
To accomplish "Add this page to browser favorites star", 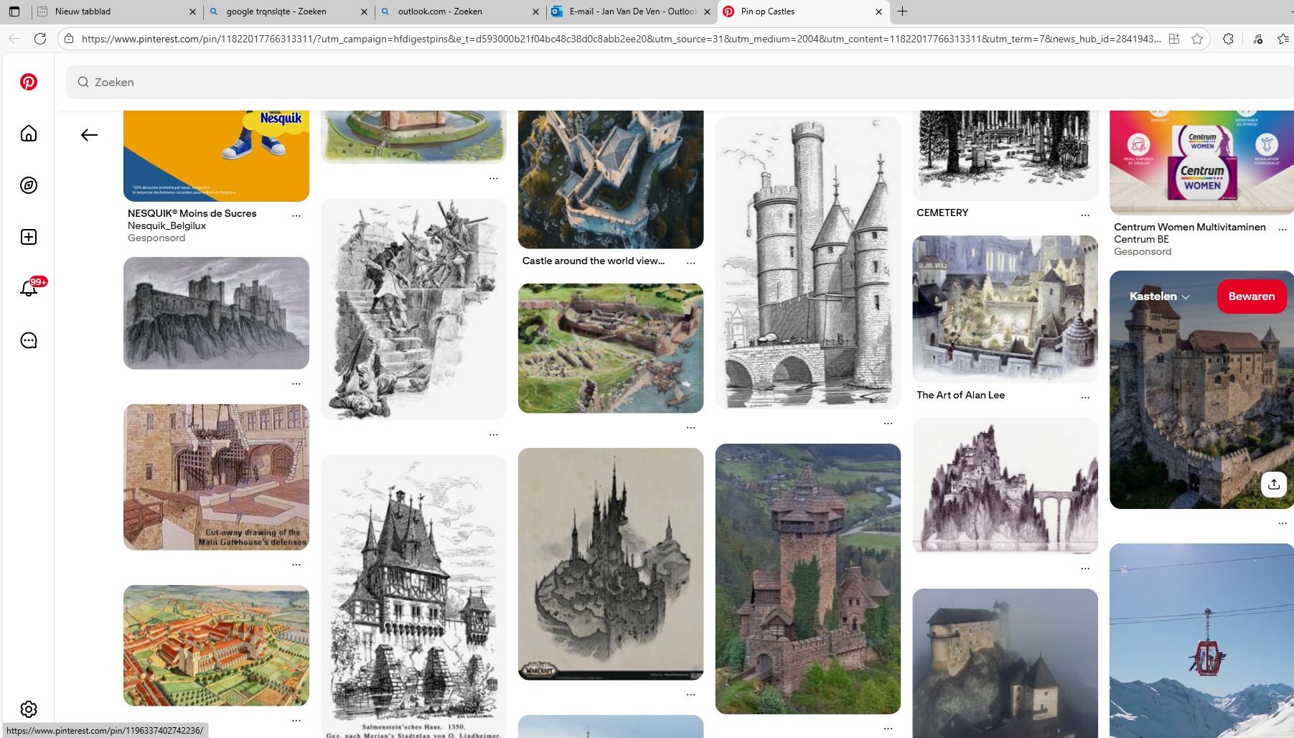I will pyautogui.click(x=1197, y=39).
